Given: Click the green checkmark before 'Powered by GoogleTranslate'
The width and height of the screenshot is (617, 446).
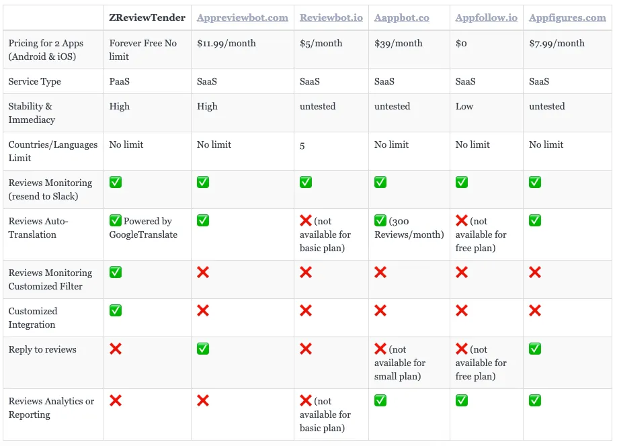Looking at the screenshot, I should pyautogui.click(x=116, y=220).
